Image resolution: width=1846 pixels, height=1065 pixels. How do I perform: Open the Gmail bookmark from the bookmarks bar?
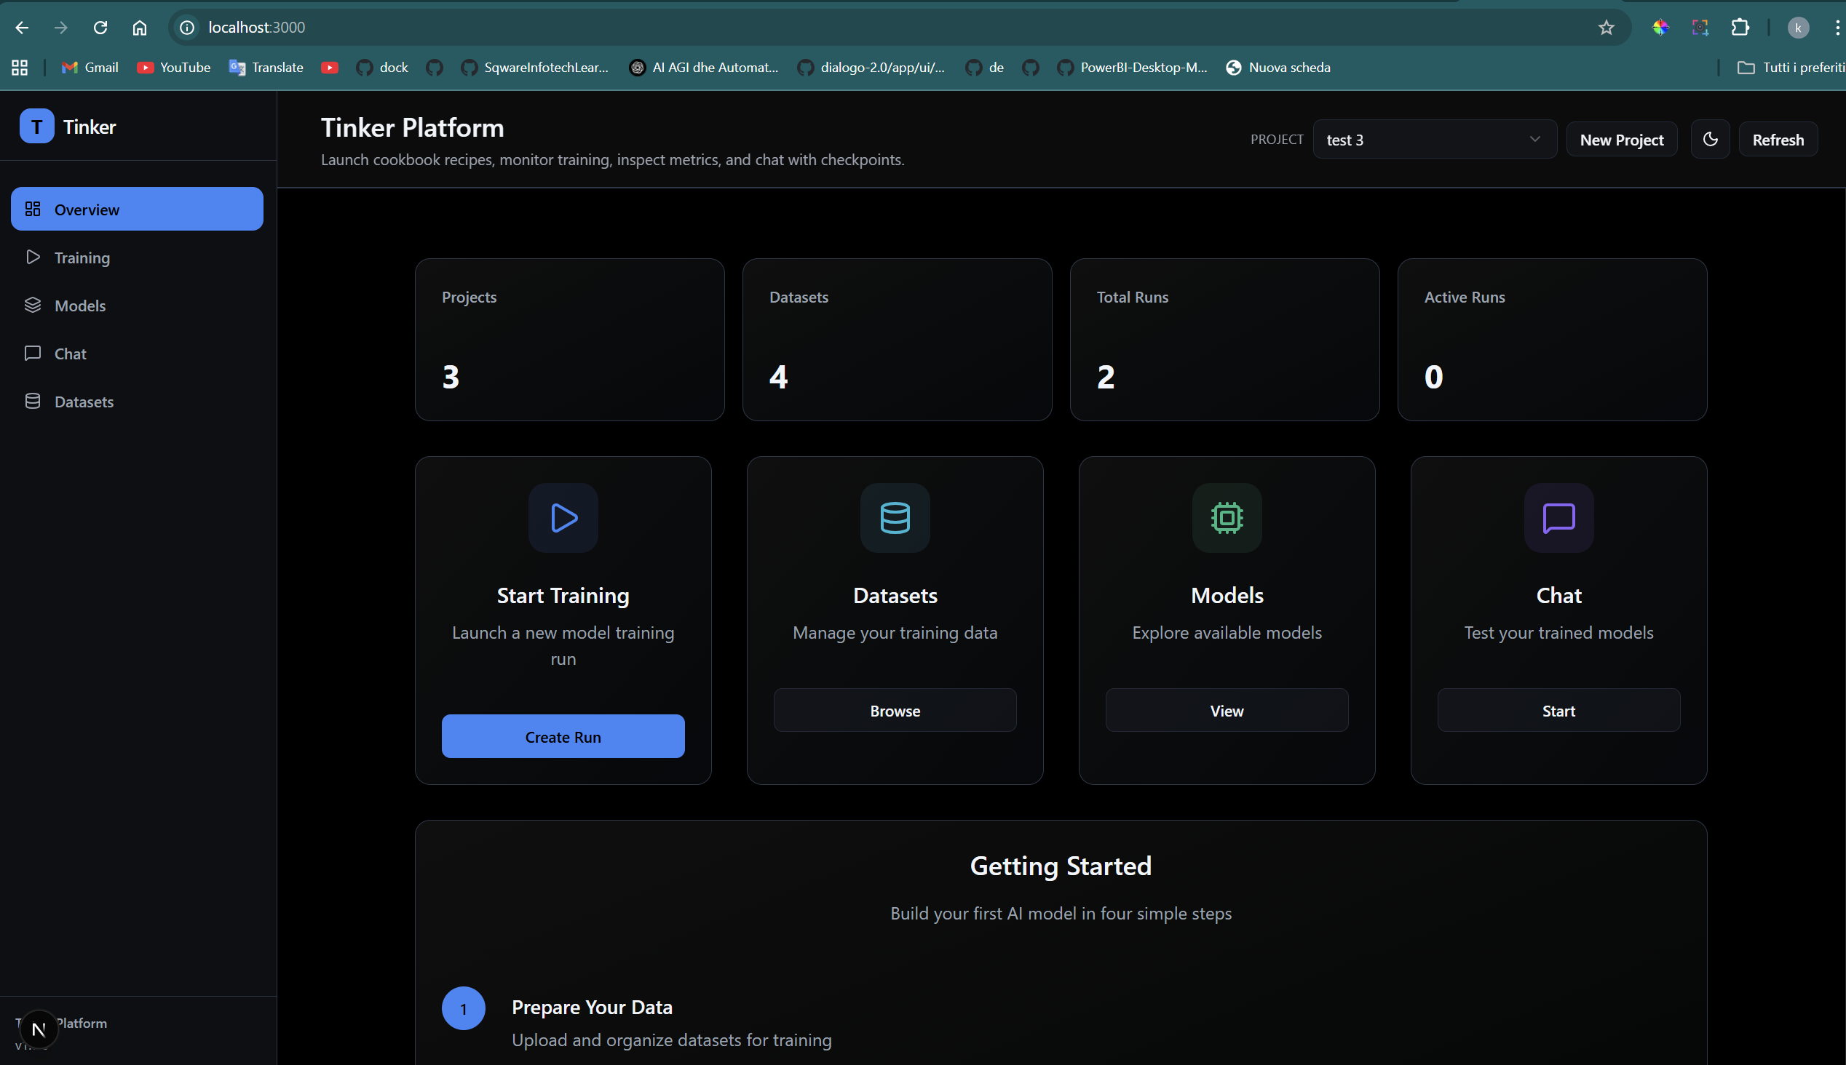90,67
